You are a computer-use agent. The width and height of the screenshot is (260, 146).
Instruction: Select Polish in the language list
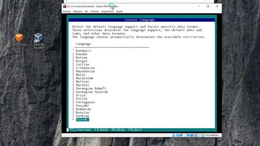coord(81,99)
